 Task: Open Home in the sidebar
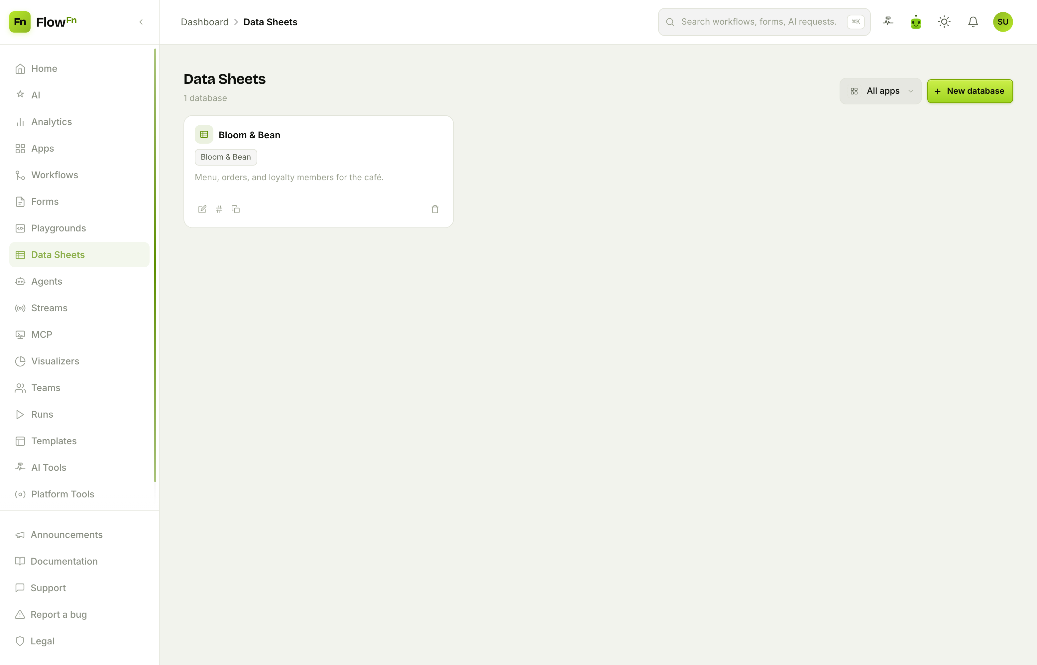(x=79, y=68)
